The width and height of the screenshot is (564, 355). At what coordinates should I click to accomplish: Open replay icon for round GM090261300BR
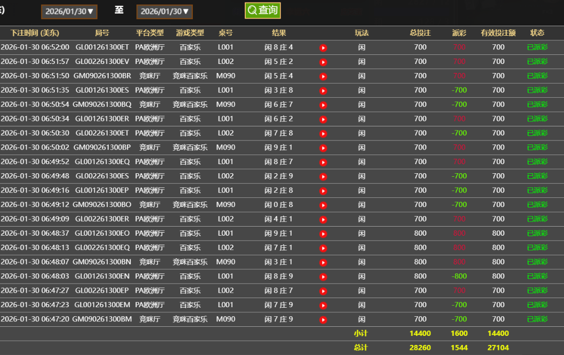point(323,77)
